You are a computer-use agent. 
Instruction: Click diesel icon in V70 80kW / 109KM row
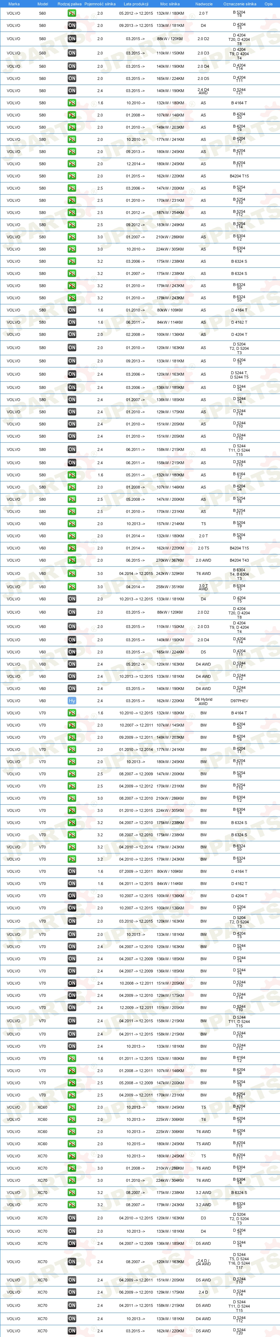tap(72, 871)
